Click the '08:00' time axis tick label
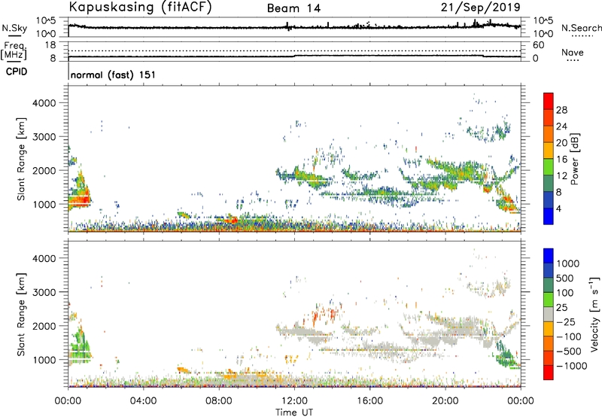This screenshot has width=602, height=417. [x=219, y=401]
